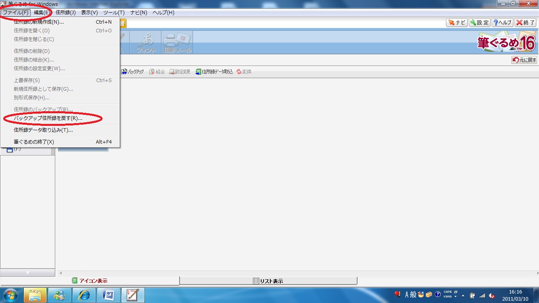Image resolution: width=539 pixels, height=303 pixels.
Task: Choose 住所録のバックアップ(B)... menu entry
Action: (x=60, y=109)
